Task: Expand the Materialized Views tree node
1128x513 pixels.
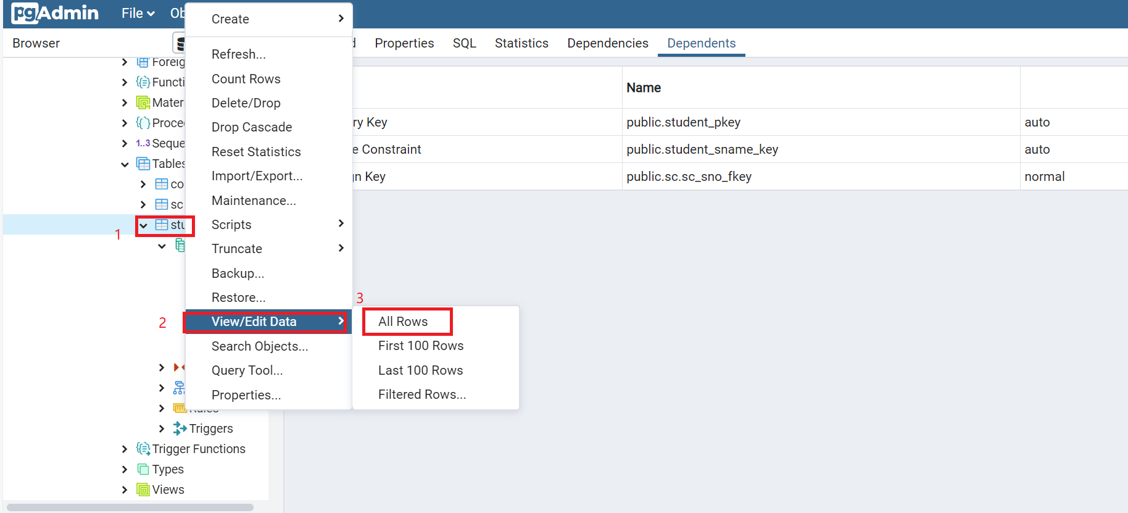Action: coord(125,102)
